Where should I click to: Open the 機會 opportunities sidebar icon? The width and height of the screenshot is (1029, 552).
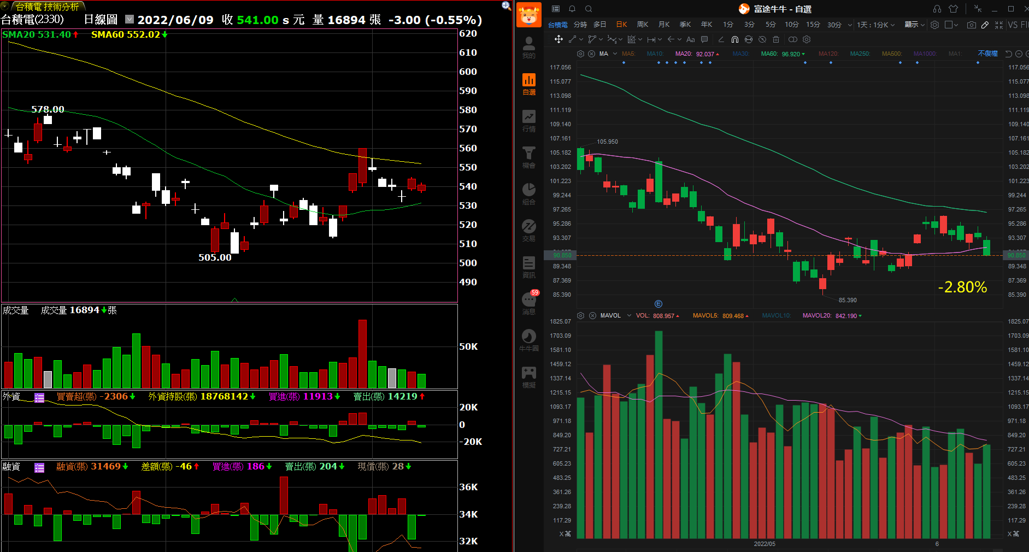528,157
